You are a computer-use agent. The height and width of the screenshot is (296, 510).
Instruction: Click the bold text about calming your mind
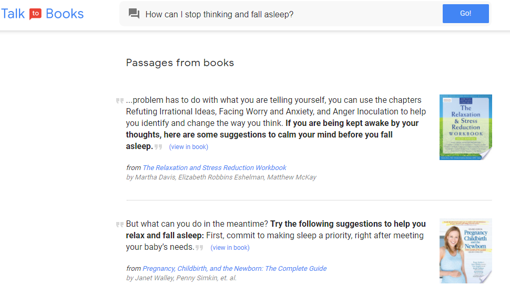coord(272,135)
